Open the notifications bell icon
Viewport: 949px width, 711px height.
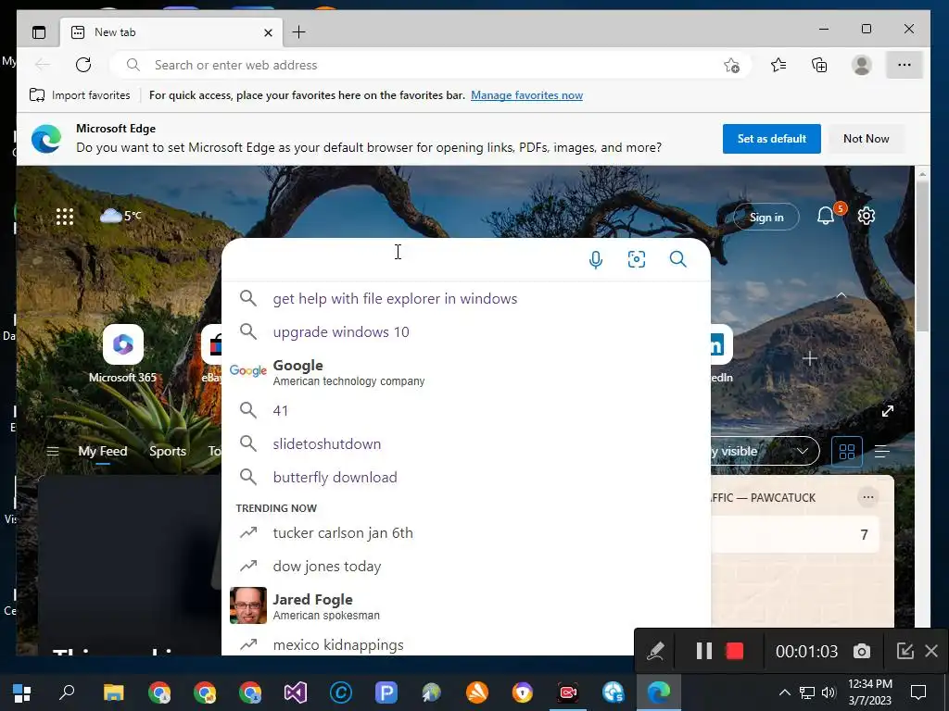click(x=826, y=216)
